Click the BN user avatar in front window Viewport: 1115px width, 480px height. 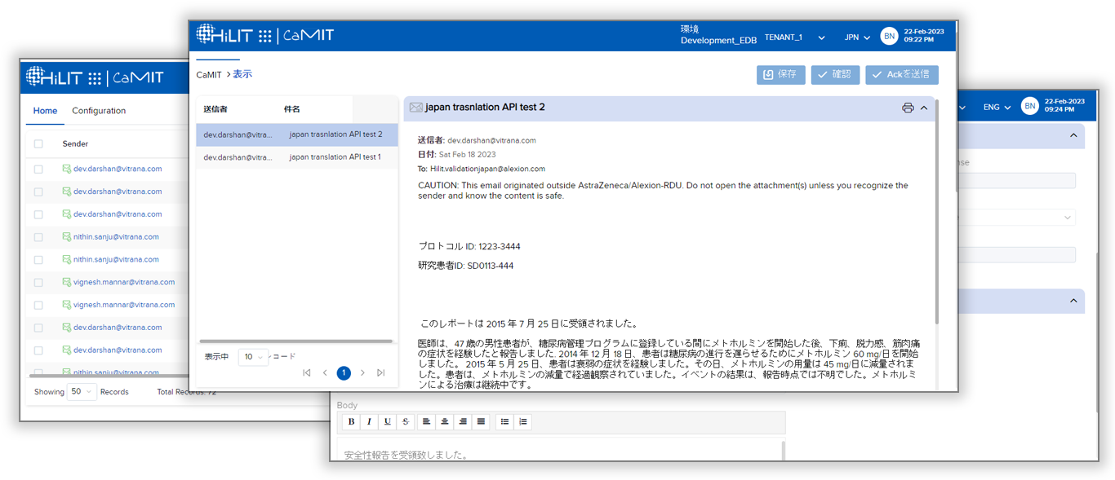pos(889,36)
